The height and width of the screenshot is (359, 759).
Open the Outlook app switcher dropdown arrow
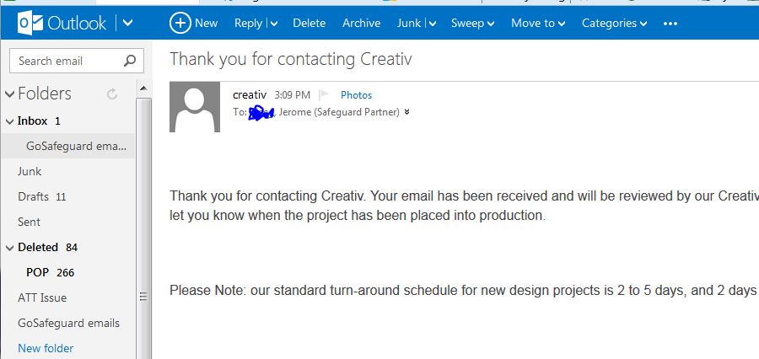127,23
